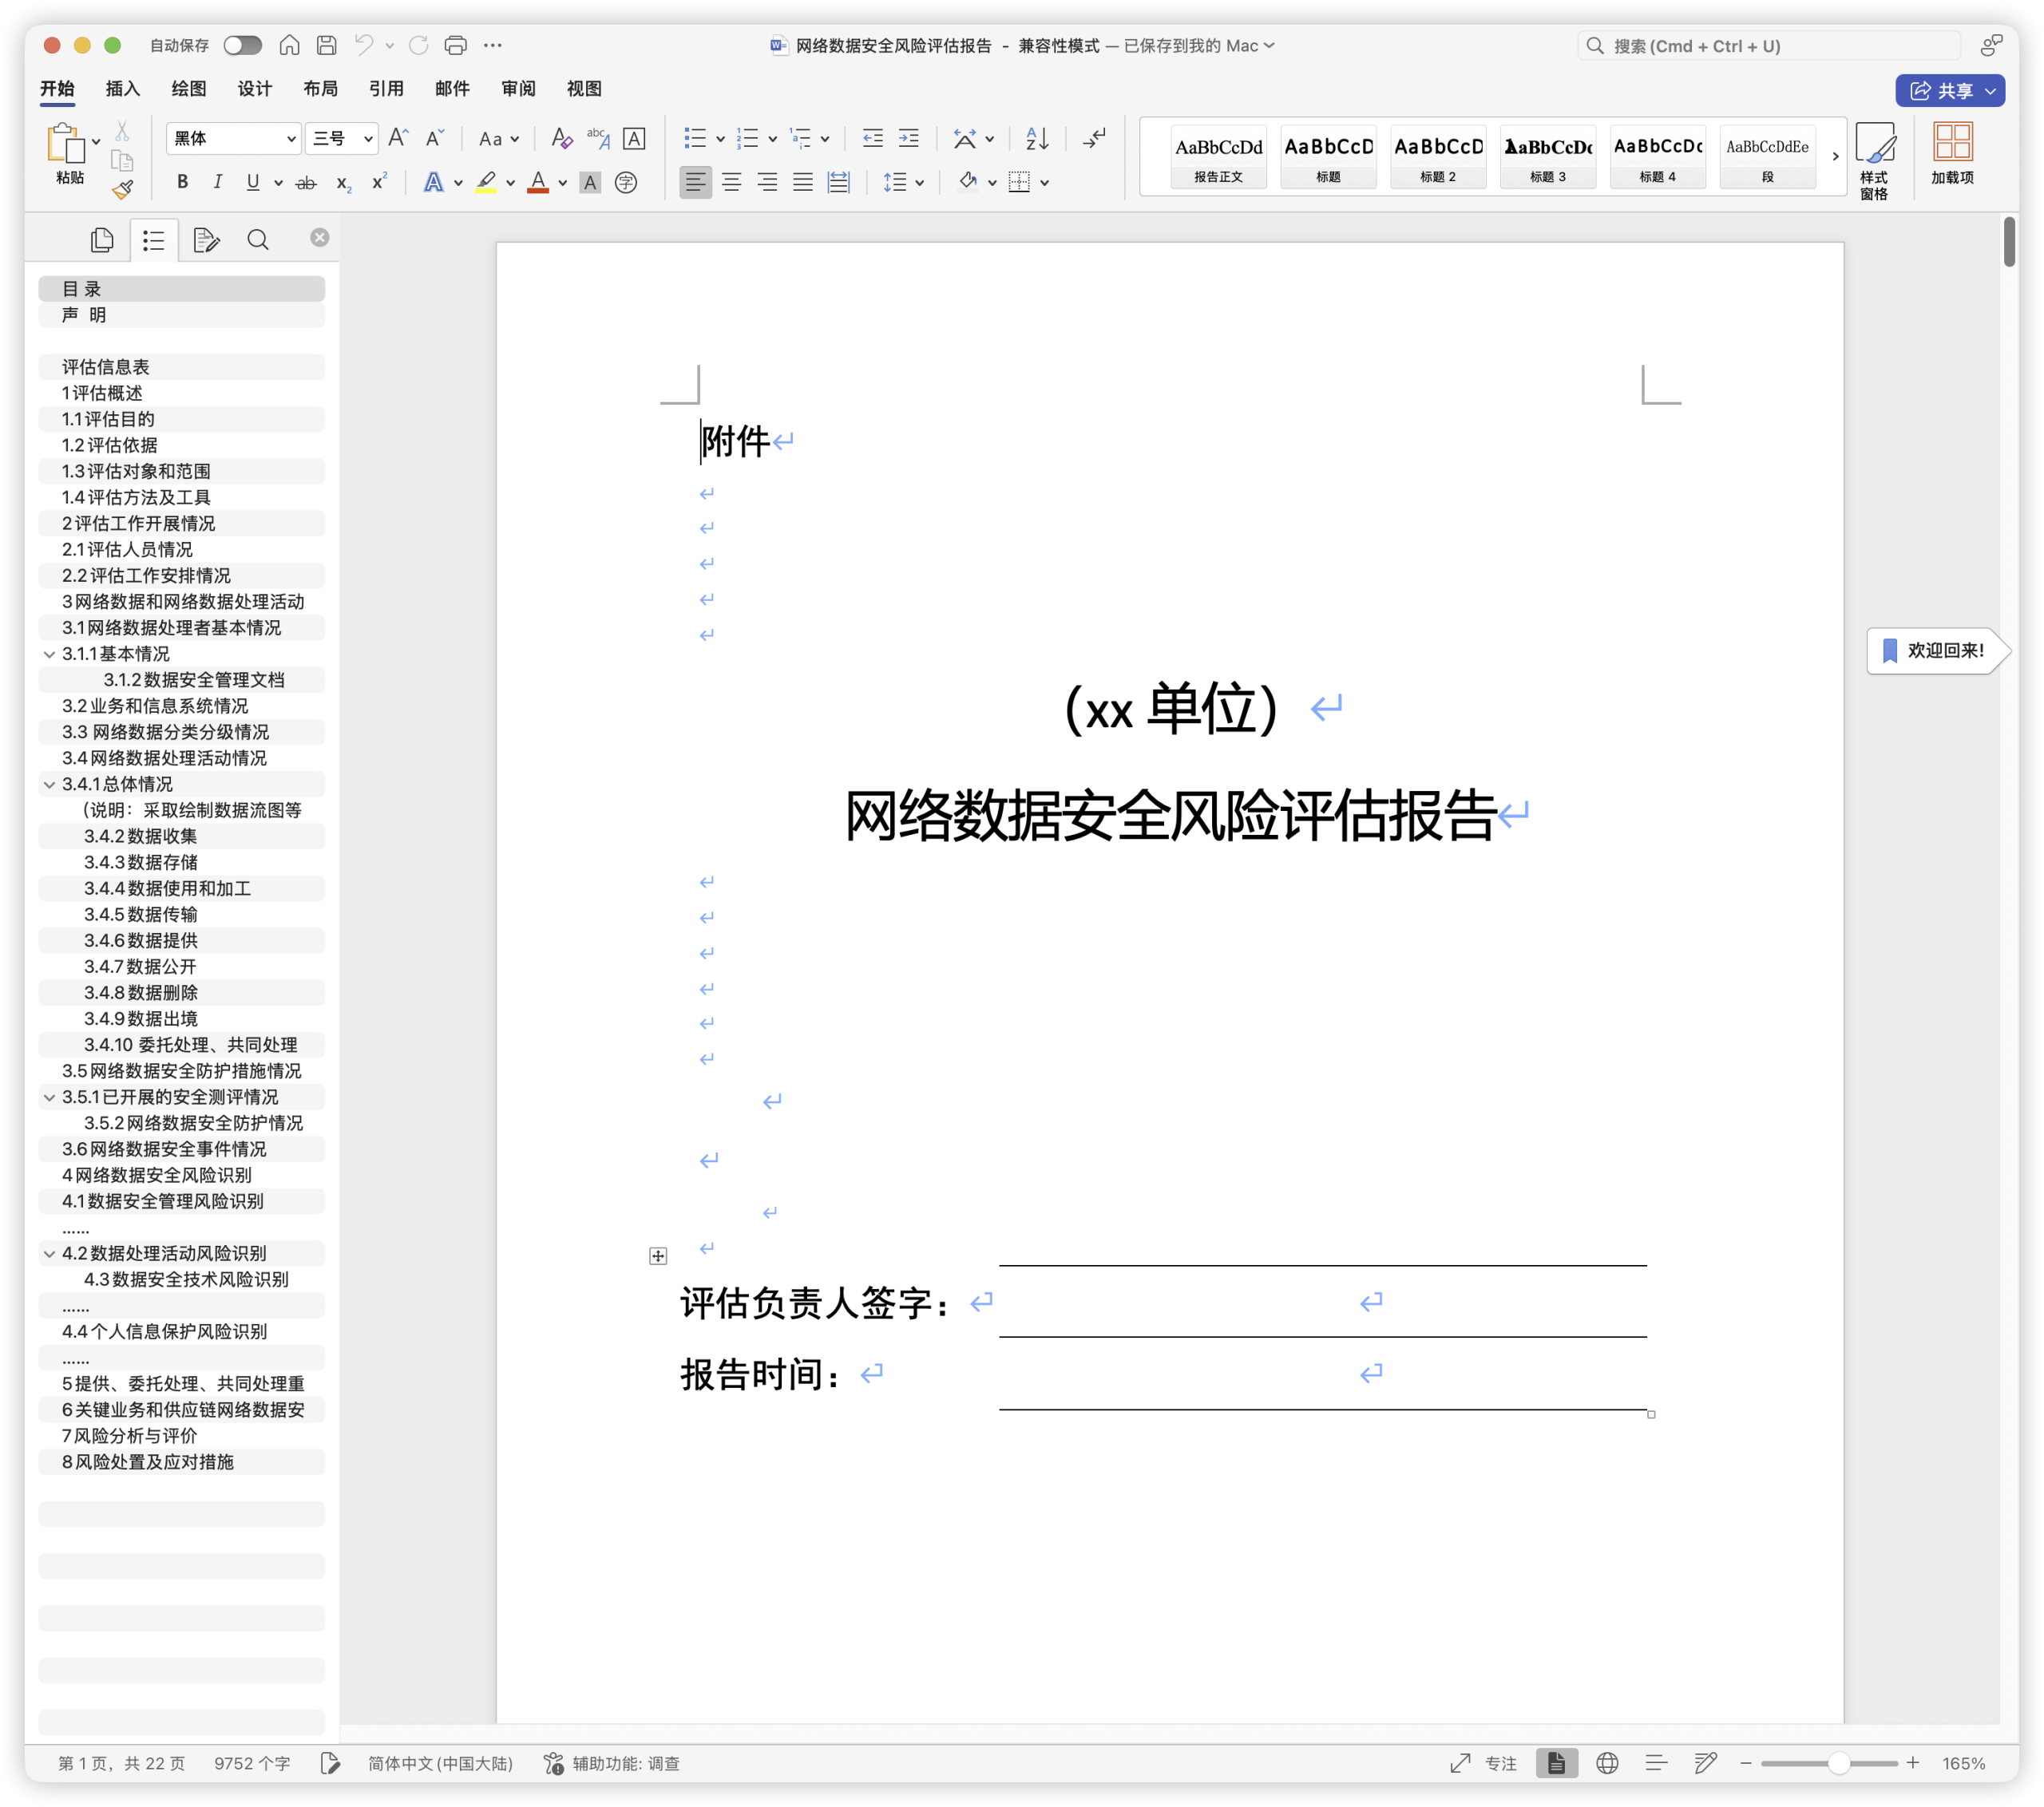Click the 加载项 add-ins icon
Image resolution: width=2044 pixels, height=1807 pixels.
coord(1952,154)
